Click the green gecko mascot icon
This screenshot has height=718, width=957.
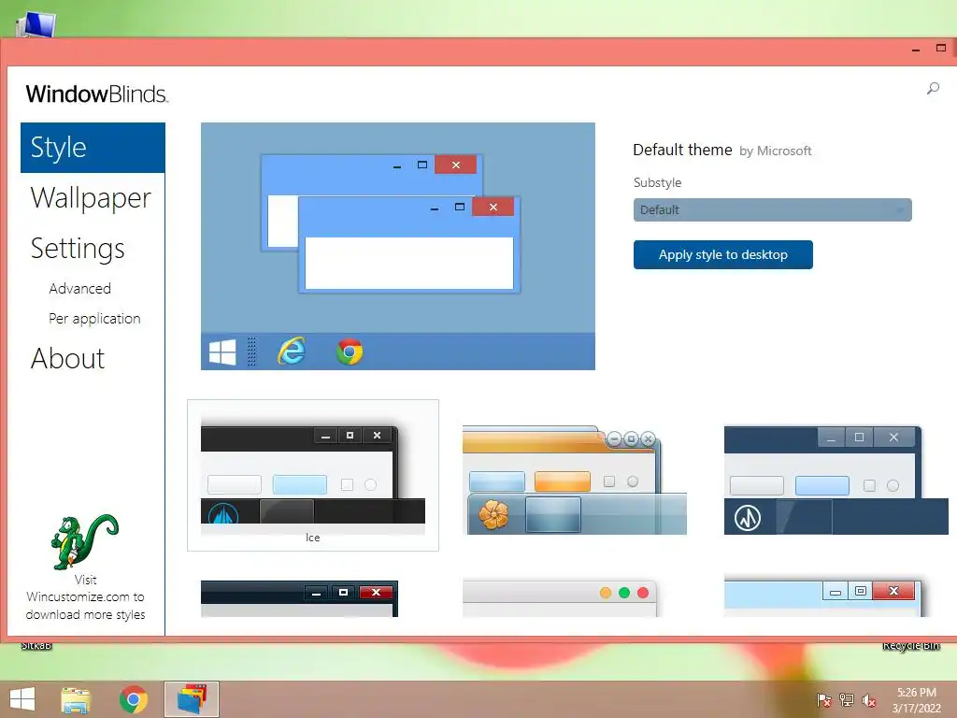click(x=84, y=541)
